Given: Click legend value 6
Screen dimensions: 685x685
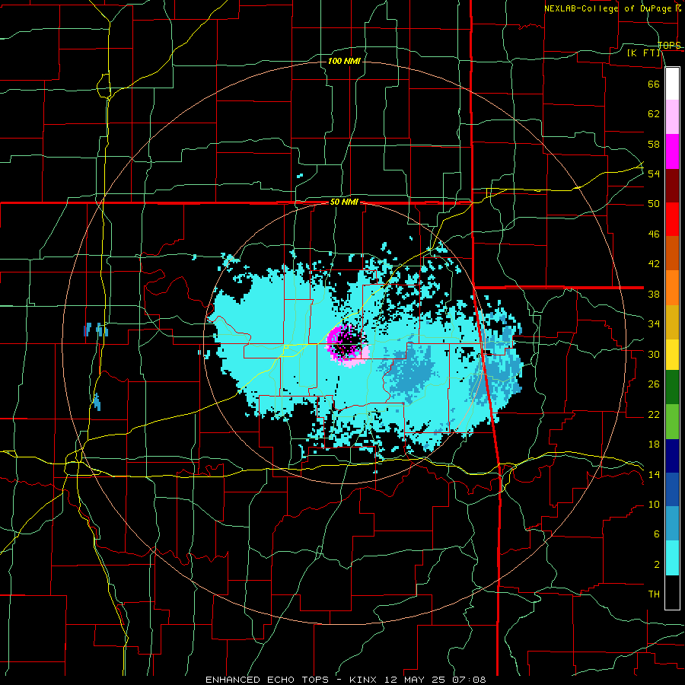Looking at the screenshot, I should click(x=656, y=534).
